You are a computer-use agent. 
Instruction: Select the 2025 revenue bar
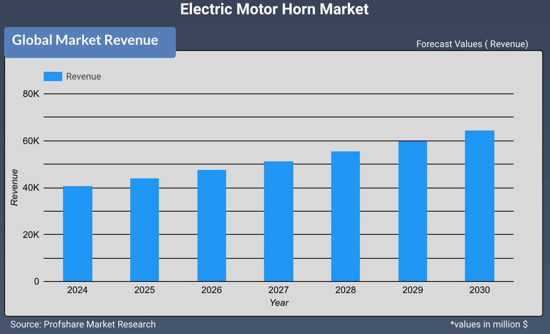[145, 230]
